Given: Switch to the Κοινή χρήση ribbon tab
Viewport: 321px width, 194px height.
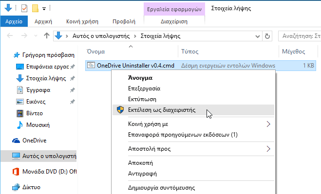Looking at the screenshot, I should tap(82, 21).
